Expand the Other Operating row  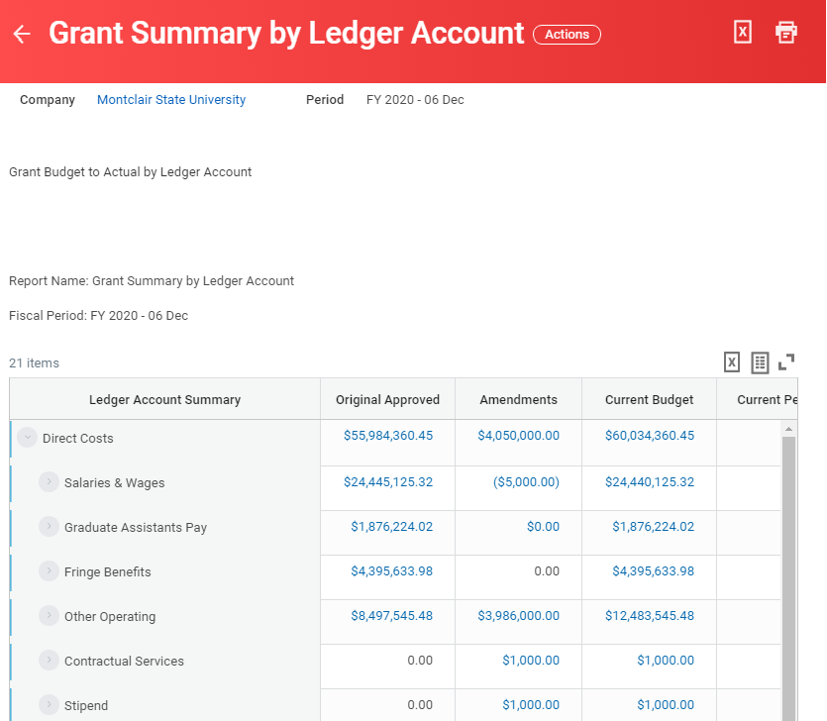point(49,616)
